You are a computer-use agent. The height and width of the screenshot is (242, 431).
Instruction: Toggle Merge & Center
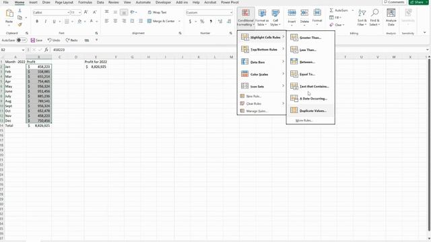161,21
